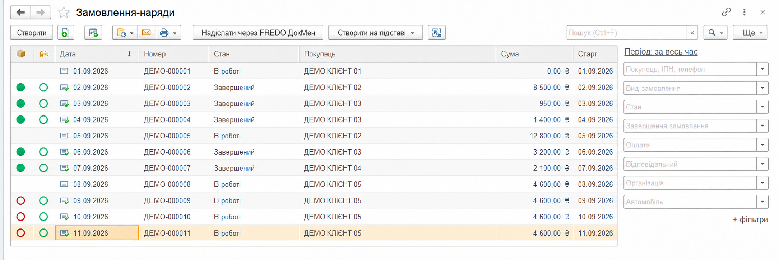
Task: Copy the link using chain icon
Action: [x=726, y=12]
